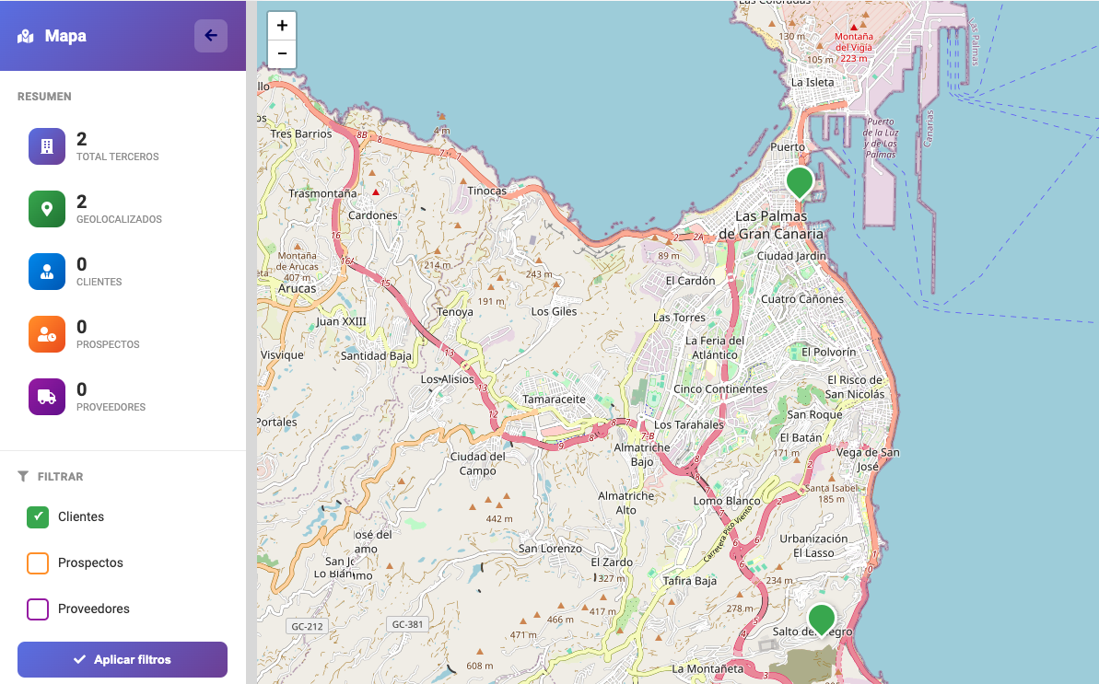Click the orange Prospectos icon
1099x684 pixels.
(47, 334)
